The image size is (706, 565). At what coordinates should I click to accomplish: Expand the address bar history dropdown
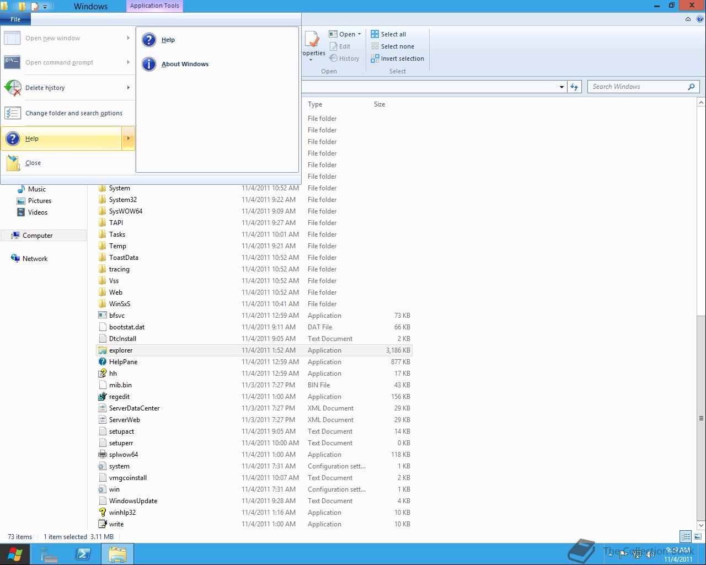(x=561, y=87)
